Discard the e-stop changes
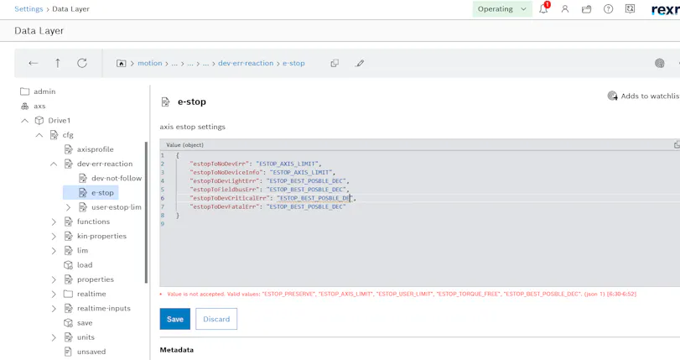Viewport: 680px width, 360px height. (216, 319)
